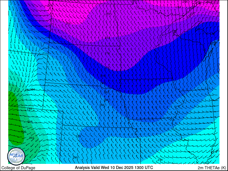Select the 288 contour label
This screenshot has width=228, height=171.
pos(78,136)
